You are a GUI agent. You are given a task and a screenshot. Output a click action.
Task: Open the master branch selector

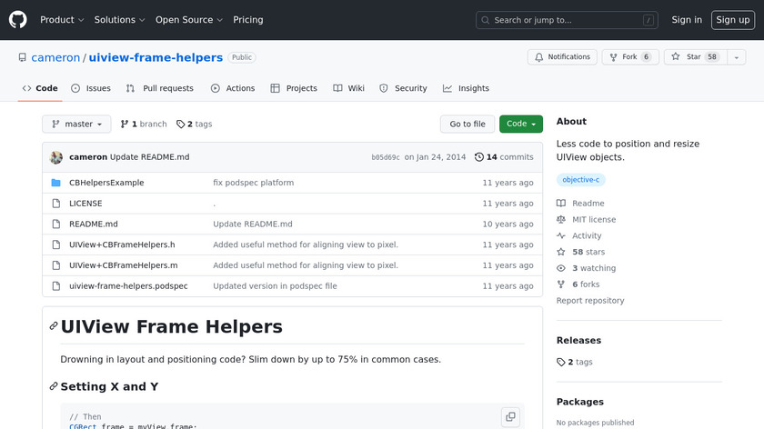pos(76,124)
